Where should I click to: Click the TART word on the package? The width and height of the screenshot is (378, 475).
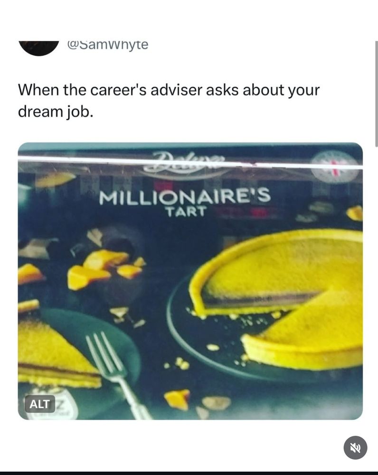coord(186,211)
